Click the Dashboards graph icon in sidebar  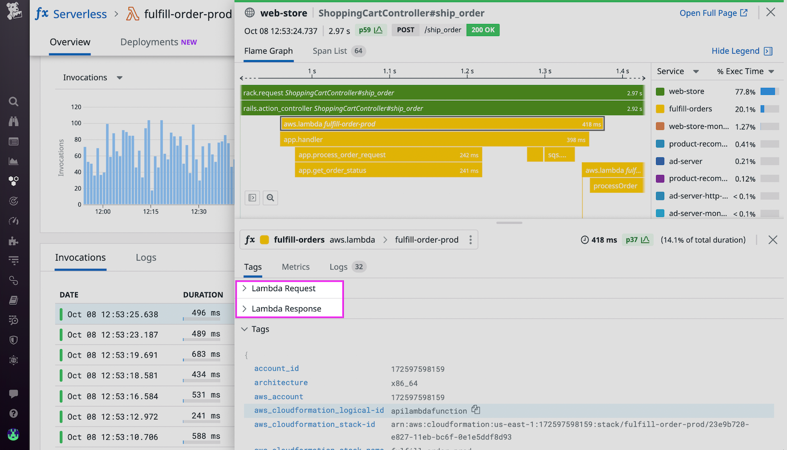[13, 161]
